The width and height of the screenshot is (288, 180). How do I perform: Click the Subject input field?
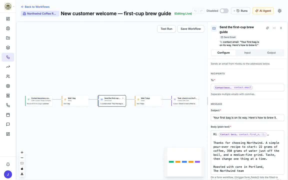[x=247, y=118]
